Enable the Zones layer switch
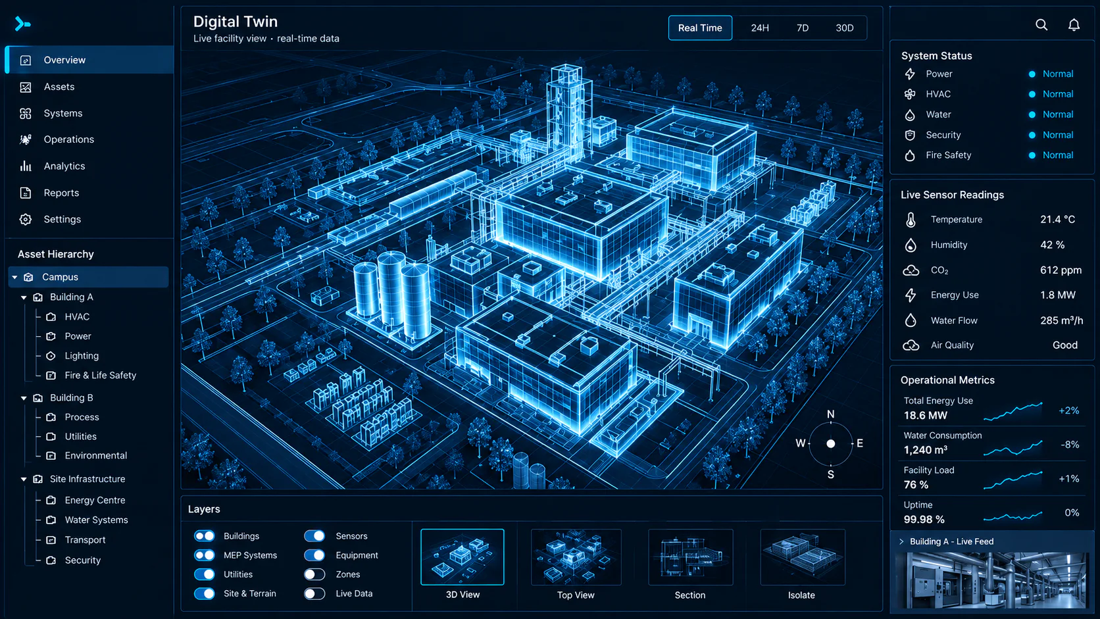The width and height of the screenshot is (1100, 619). 314,574
